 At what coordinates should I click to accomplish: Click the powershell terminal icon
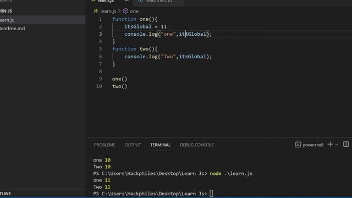pos(298,145)
